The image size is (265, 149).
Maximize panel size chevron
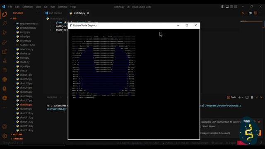coord(257,97)
